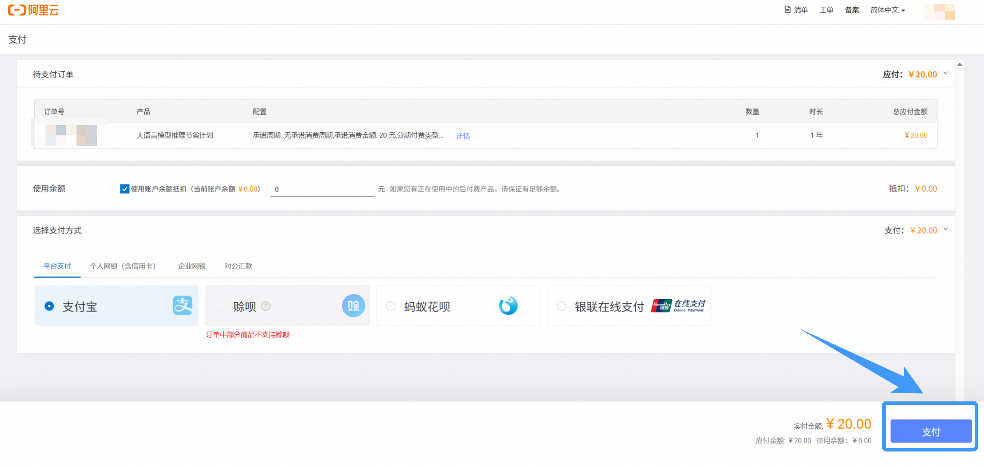
Task: Click the 大语言模型推理节省计划 product name
Action: [175, 135]
